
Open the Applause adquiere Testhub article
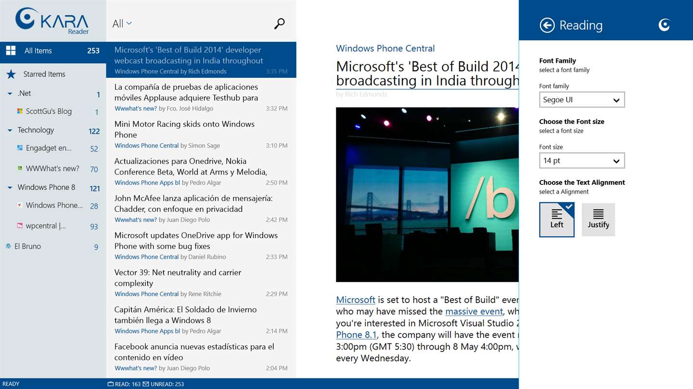pos(201,97)
